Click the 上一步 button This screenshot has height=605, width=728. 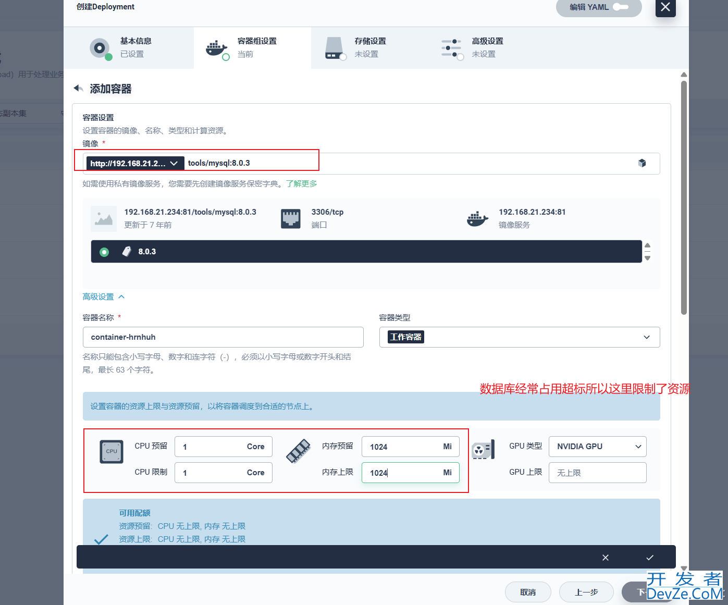coord(586,592)
